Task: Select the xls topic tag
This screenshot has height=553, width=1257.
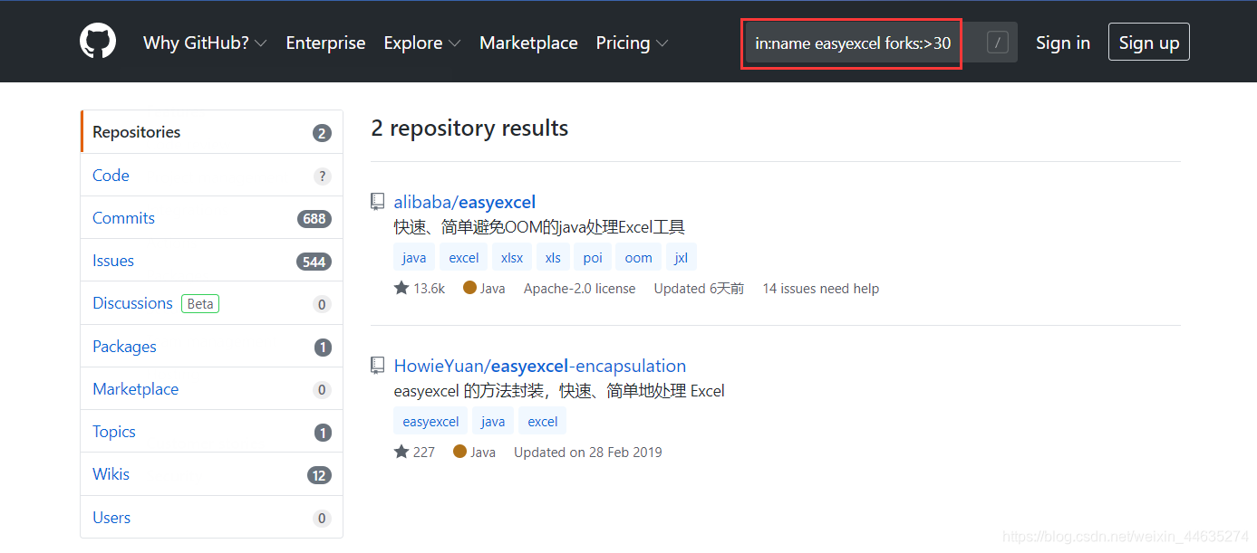Action: [553, 257]
